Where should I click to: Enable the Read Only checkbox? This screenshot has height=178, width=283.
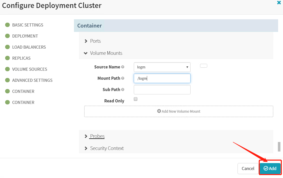(136, 99)
